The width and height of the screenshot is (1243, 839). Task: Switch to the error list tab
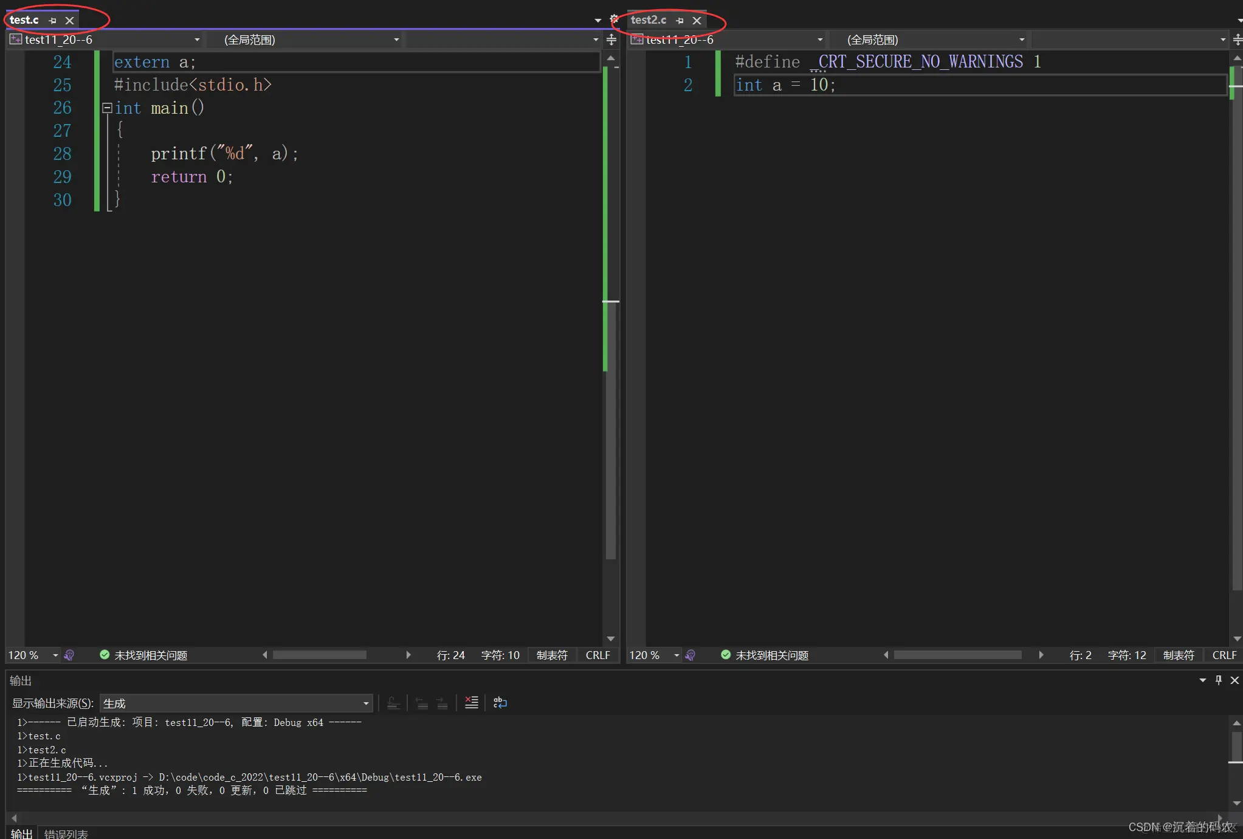coord(66,834)
